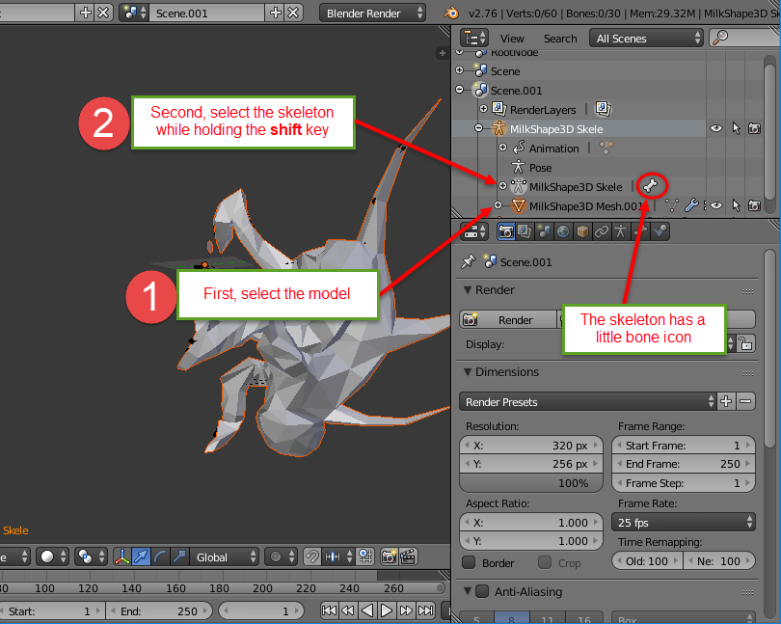Delete the current screen layout with the X button

pos(103,13)
